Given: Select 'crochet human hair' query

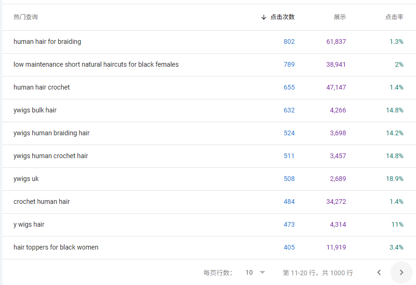Looking at the screenshot, I should (42, 202).
